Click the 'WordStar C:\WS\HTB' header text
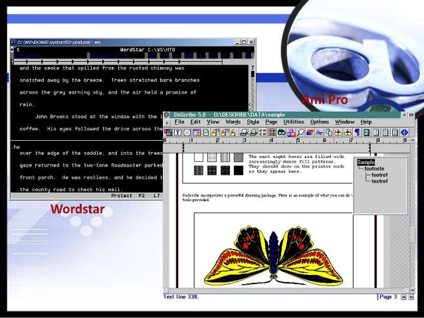This screenshot has width=424, height=318. click(x=148, y=50)
